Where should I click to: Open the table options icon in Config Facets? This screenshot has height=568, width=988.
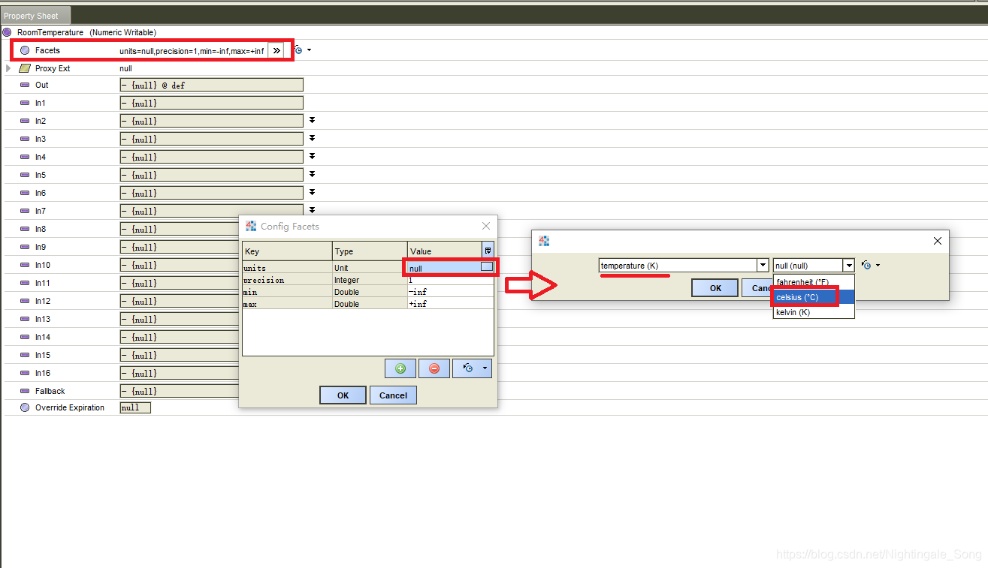pyautogui.click(x=488, y=251)
